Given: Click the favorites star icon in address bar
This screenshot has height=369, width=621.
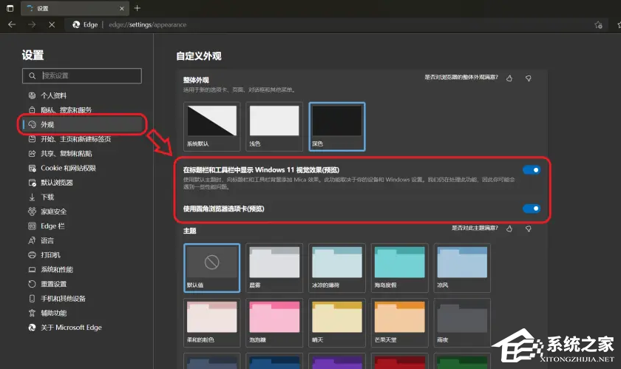Looking at the screenshot, I should click(x=597, y=24).
